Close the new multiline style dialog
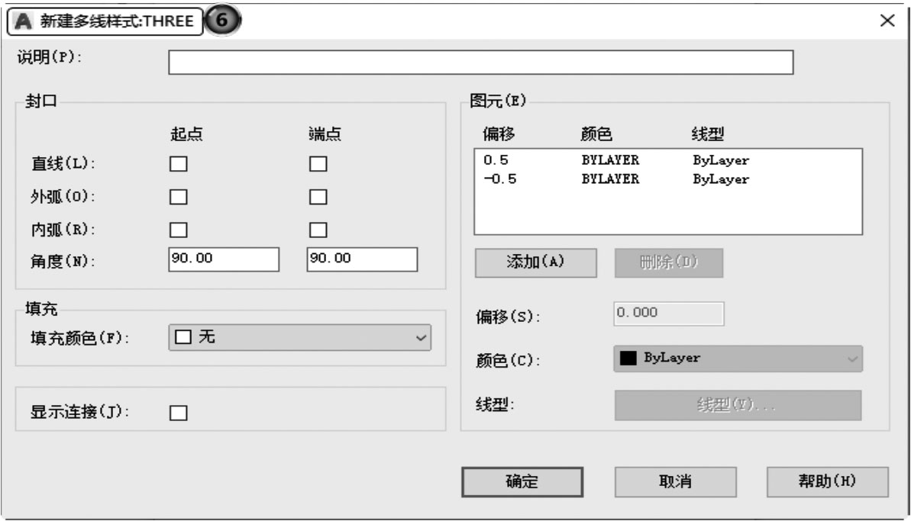This screenshot has height=521, width=911. click(887, 21)
